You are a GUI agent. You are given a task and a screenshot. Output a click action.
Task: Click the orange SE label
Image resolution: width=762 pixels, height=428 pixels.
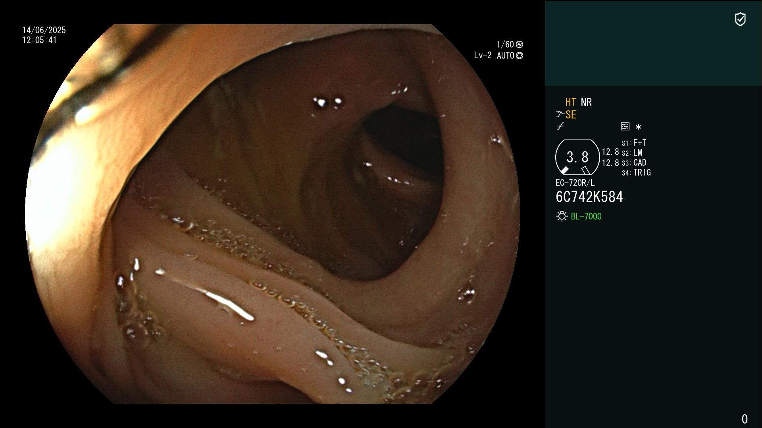(x=571, y=115)
